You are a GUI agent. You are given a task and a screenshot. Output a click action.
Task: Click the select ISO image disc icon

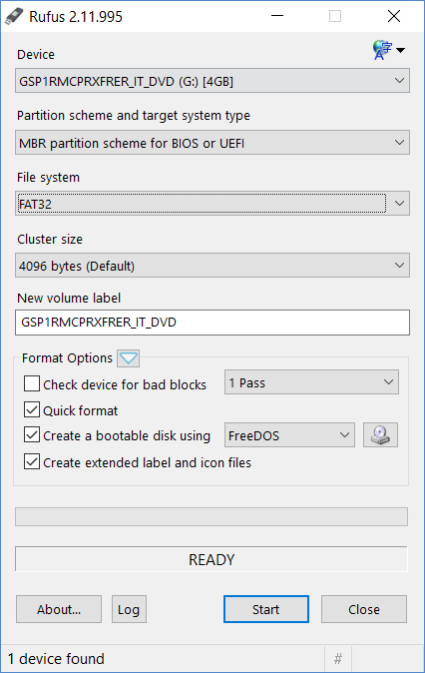coord(380,435)
